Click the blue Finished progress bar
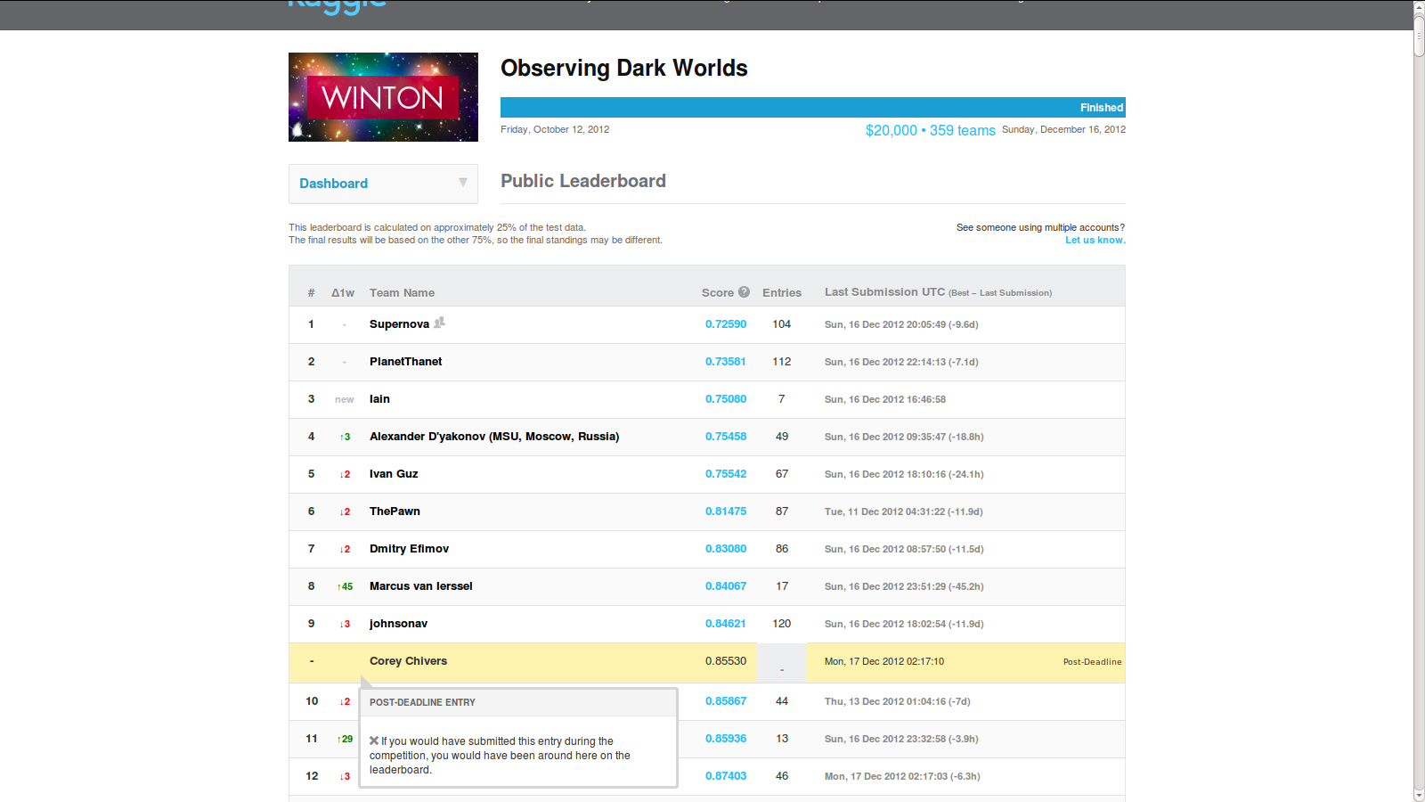This screenshot has width=1425, height=802. (812, 108)
